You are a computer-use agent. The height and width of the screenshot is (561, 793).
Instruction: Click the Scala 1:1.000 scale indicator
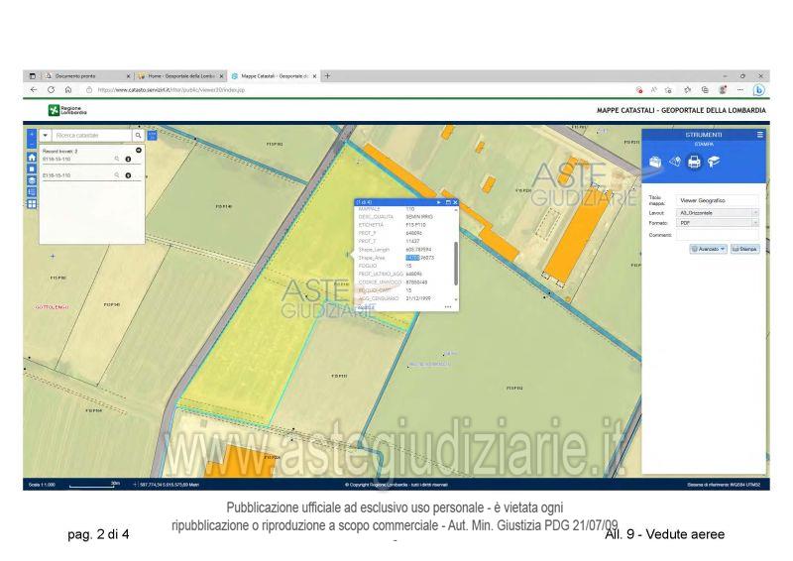(42, 485)
